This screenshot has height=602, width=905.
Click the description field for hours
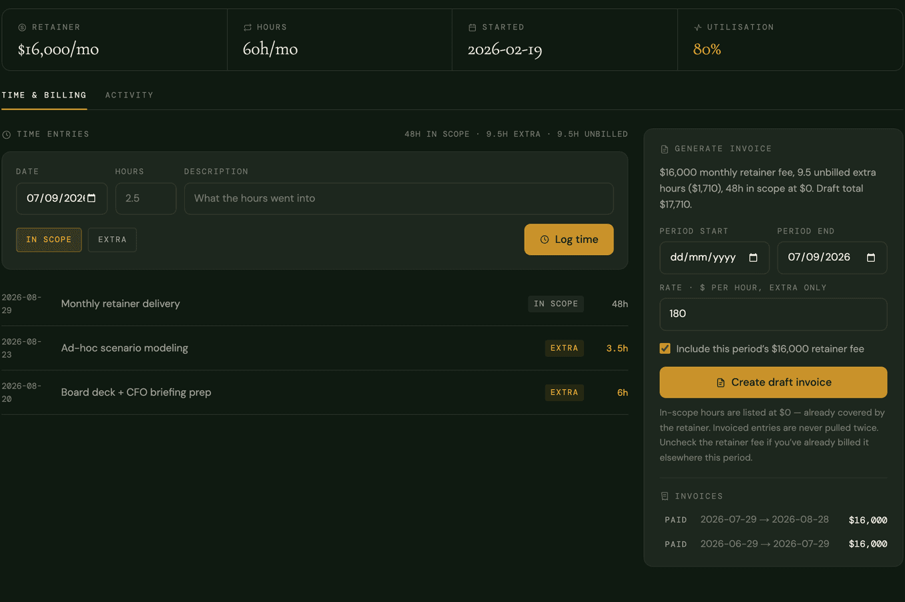pyautogui.click(x=398, y=199)
